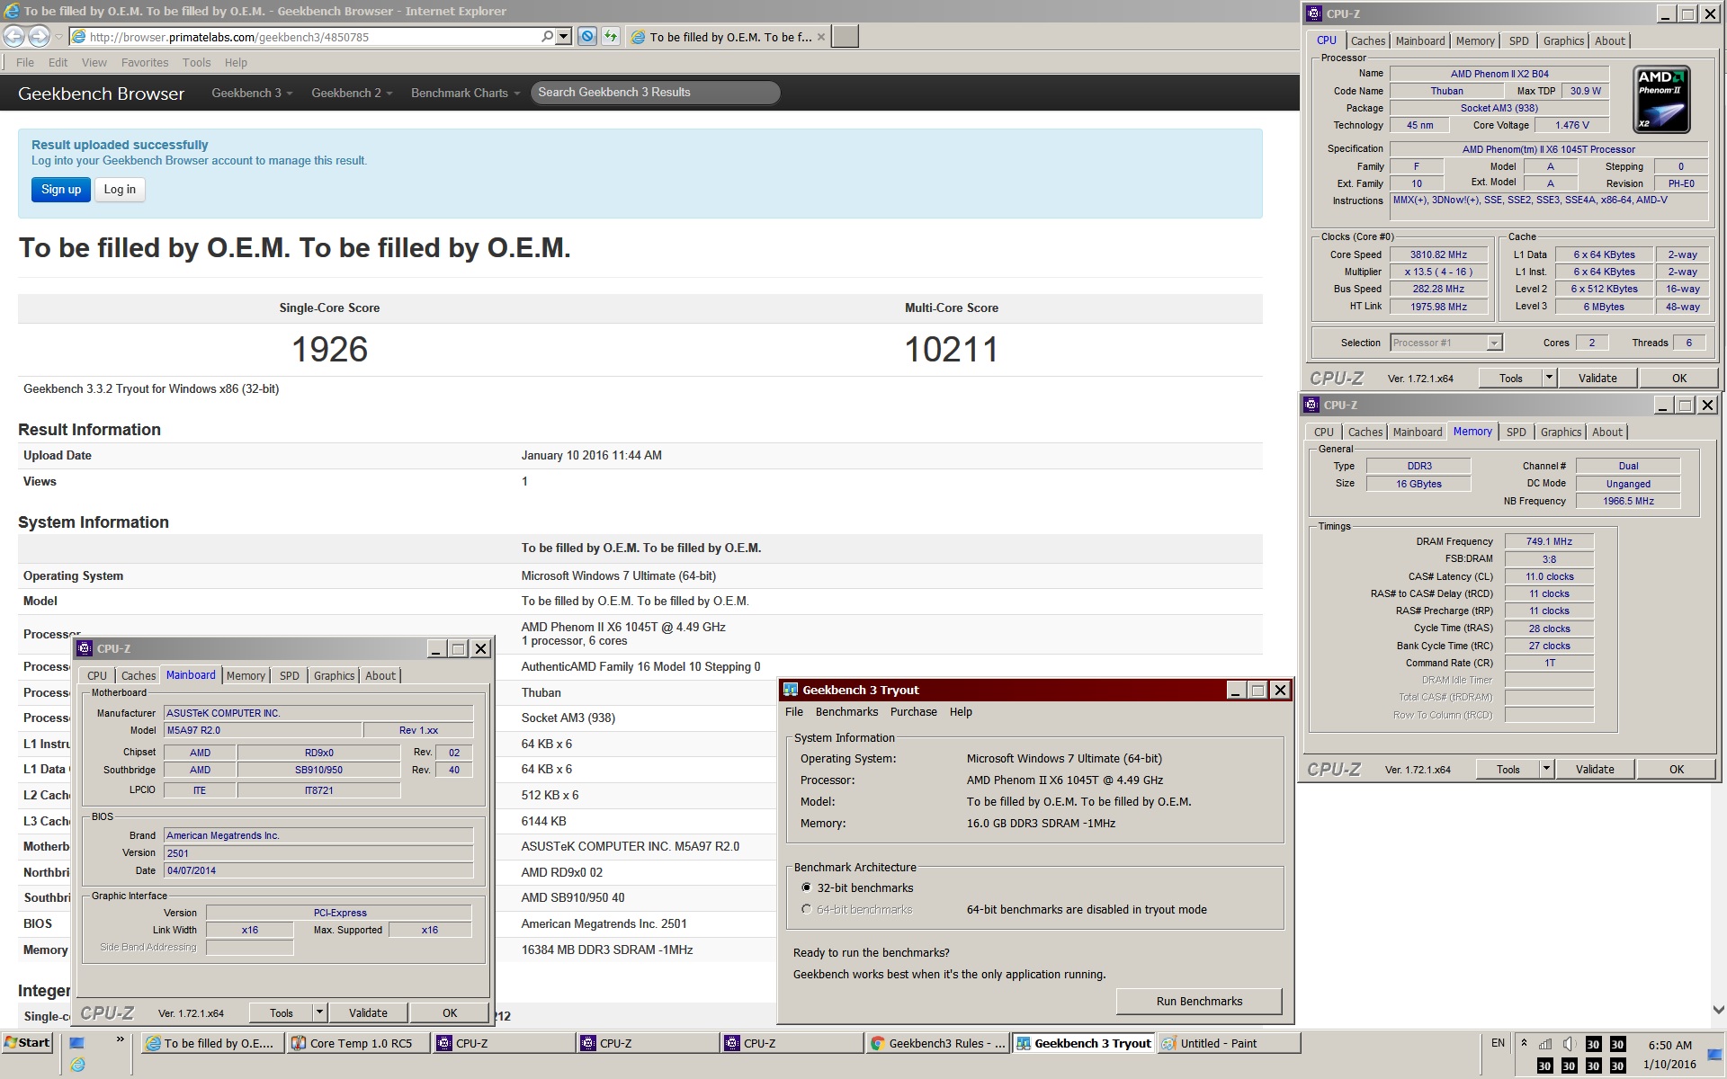Click the Run Benchmarks button
The width and height of the screenshot is (1727, 1079).
click(x=1199, y=1001)
